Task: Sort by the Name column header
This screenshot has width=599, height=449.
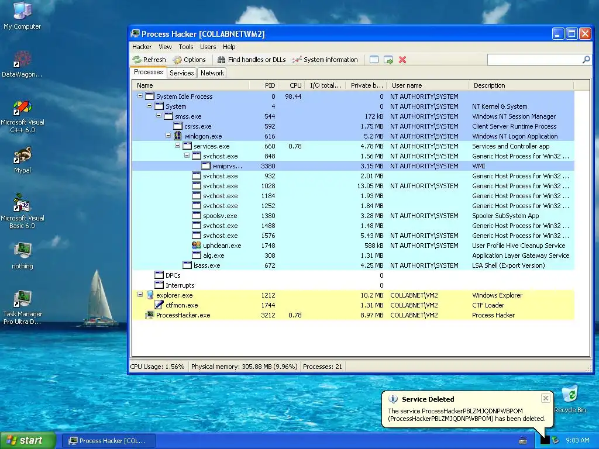Action: click(191, 85)
